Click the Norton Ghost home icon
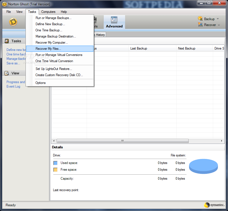Screen dimensions: 228x211 click(13, 22)
